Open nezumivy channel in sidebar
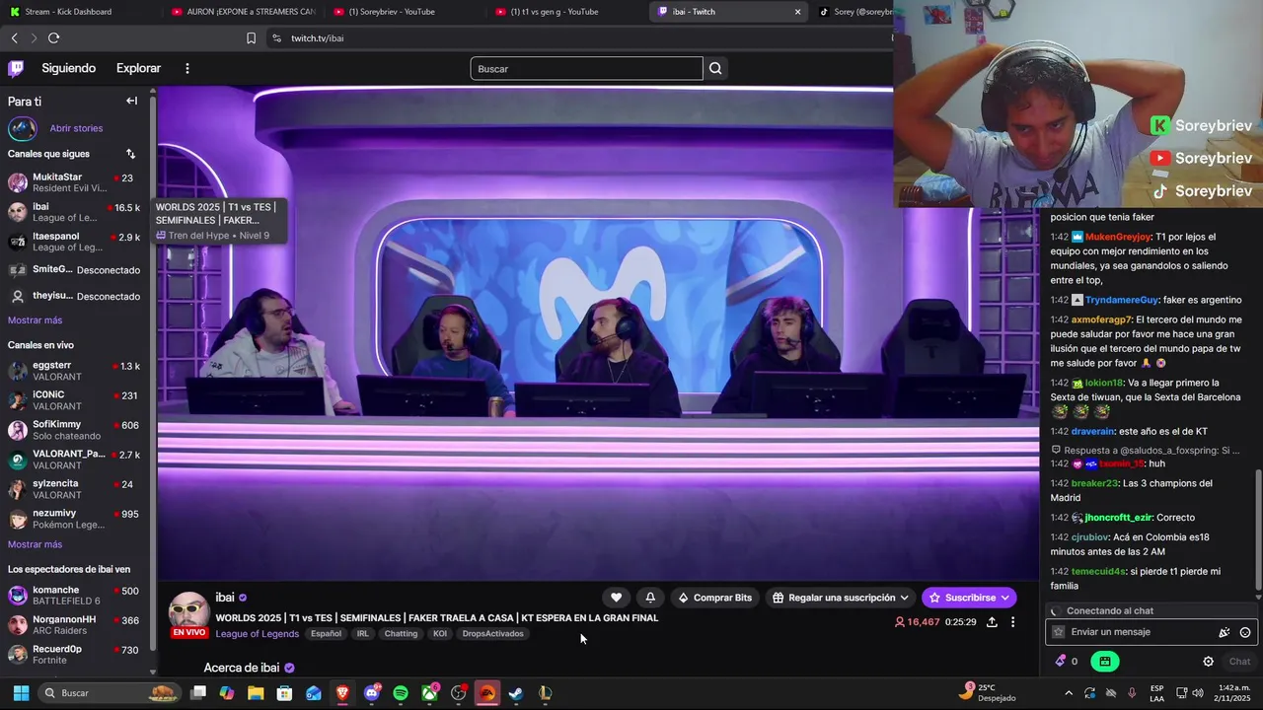The height and width of the screenshot is (710, 1263). coord(75,519)
